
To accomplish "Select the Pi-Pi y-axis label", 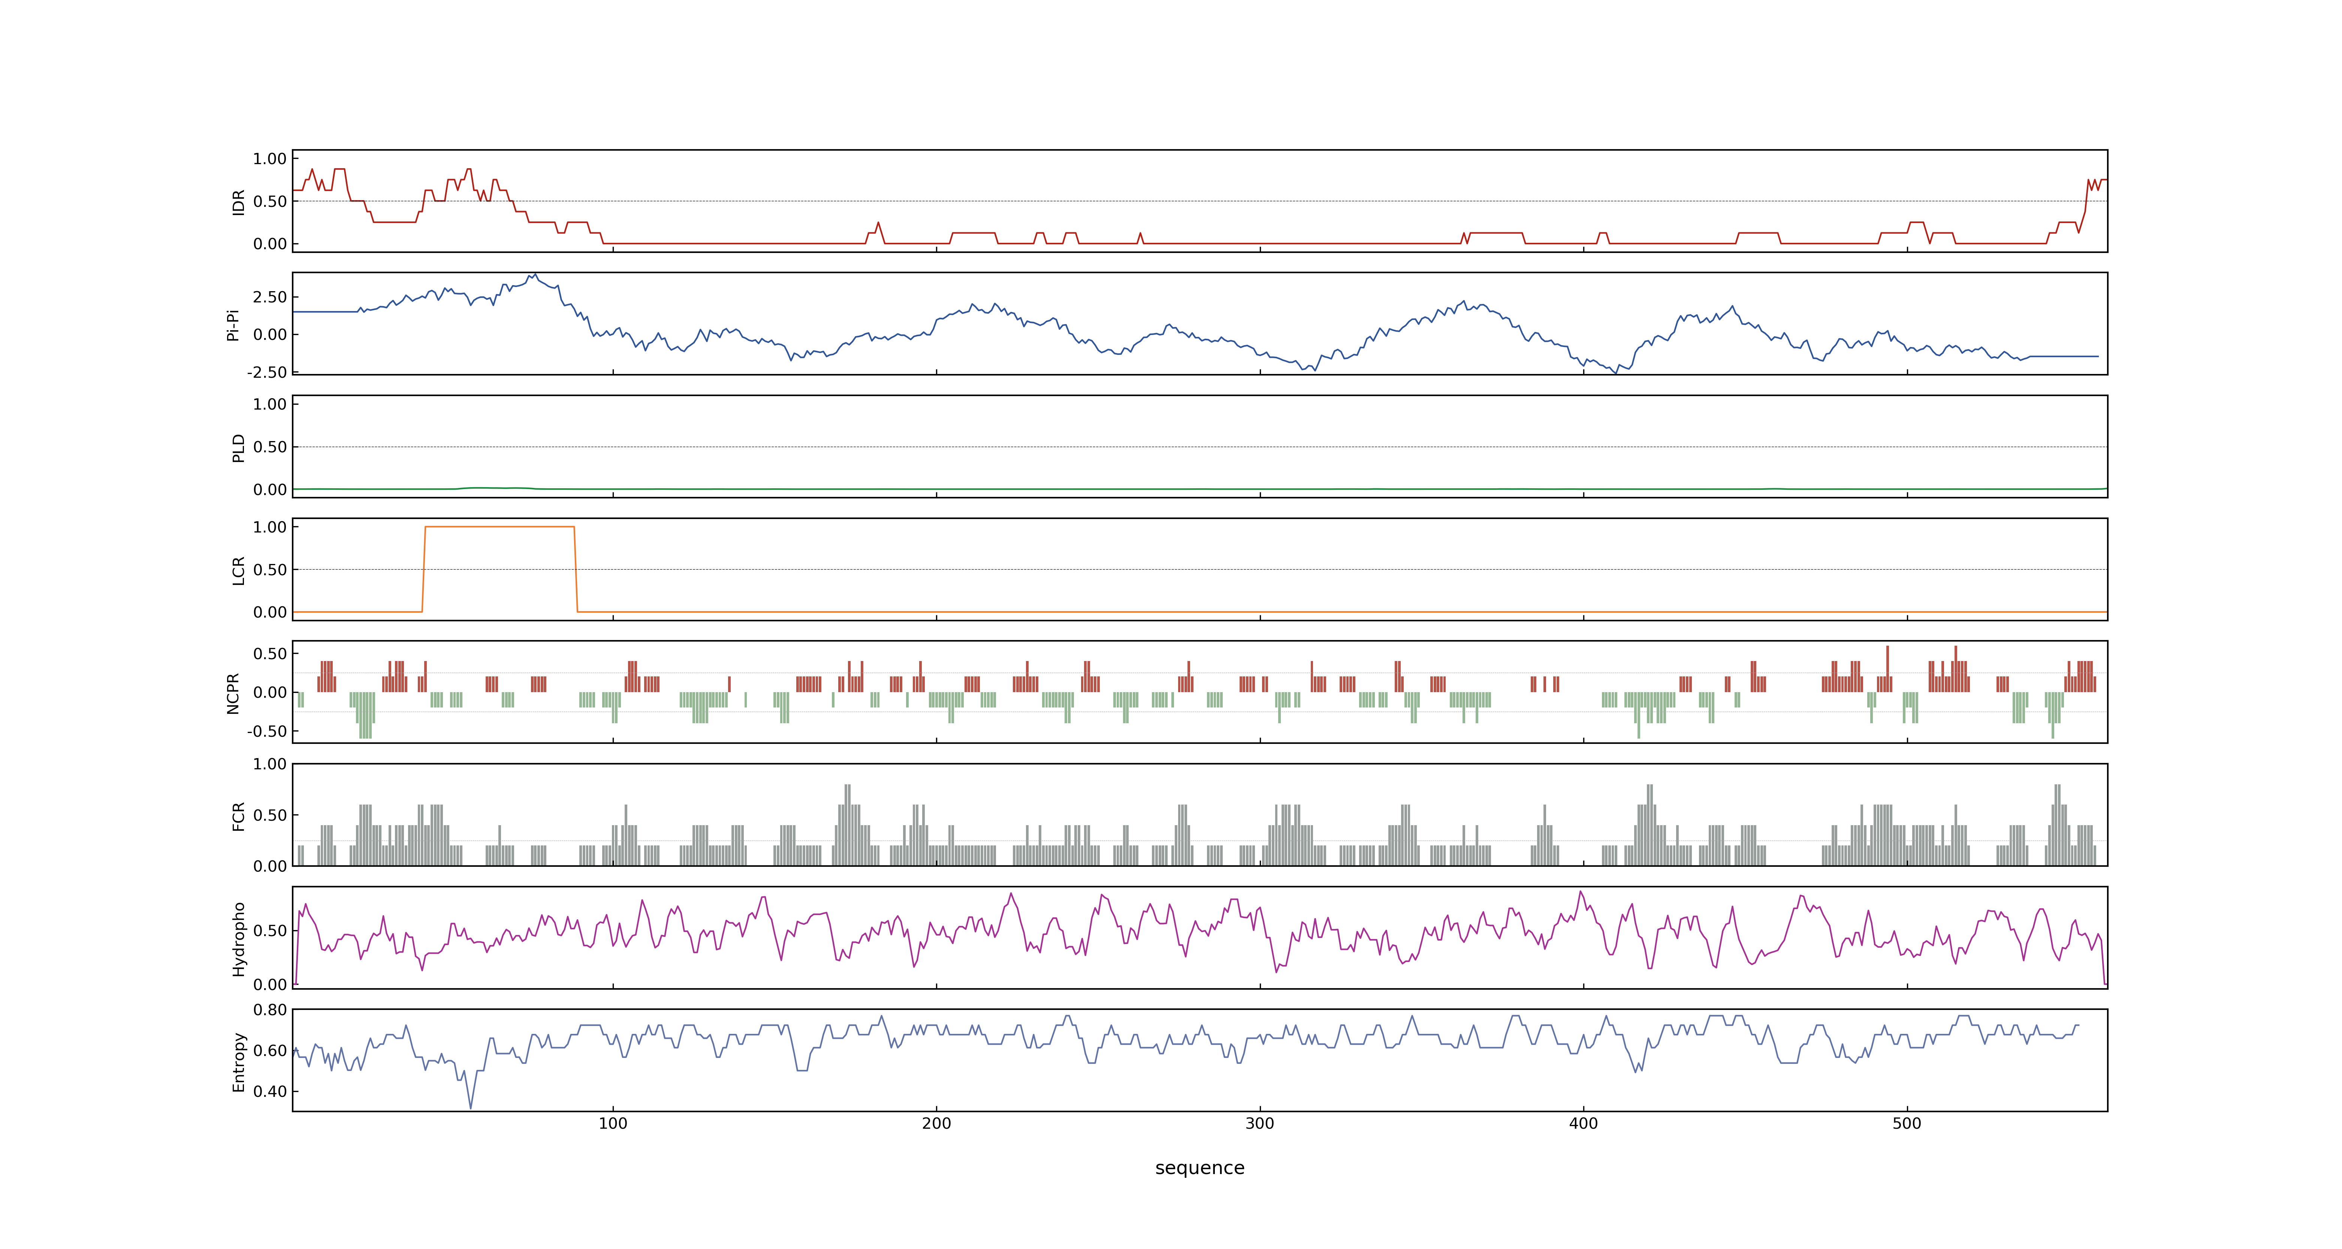I will coord(233,325).
